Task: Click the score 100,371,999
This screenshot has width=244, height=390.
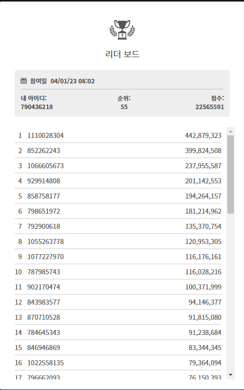Action: point(203,287)
